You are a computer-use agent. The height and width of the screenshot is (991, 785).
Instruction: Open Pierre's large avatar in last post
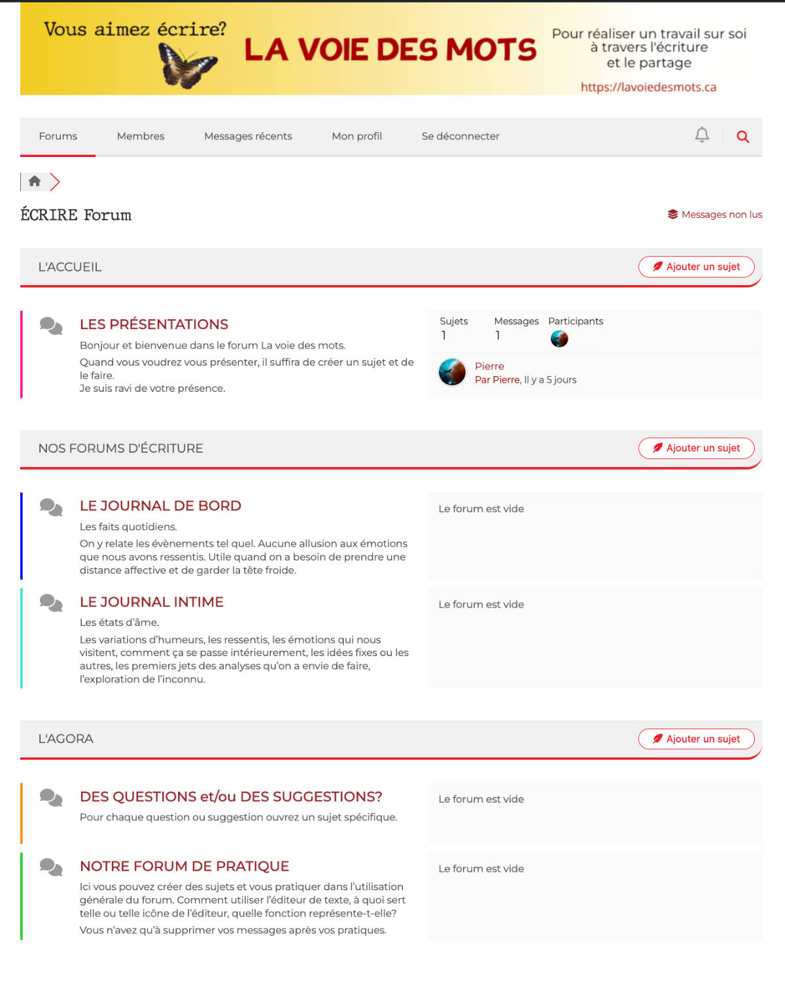[x=452, y=372]
